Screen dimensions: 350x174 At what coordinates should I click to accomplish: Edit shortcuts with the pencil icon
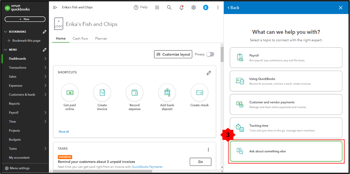209,73
